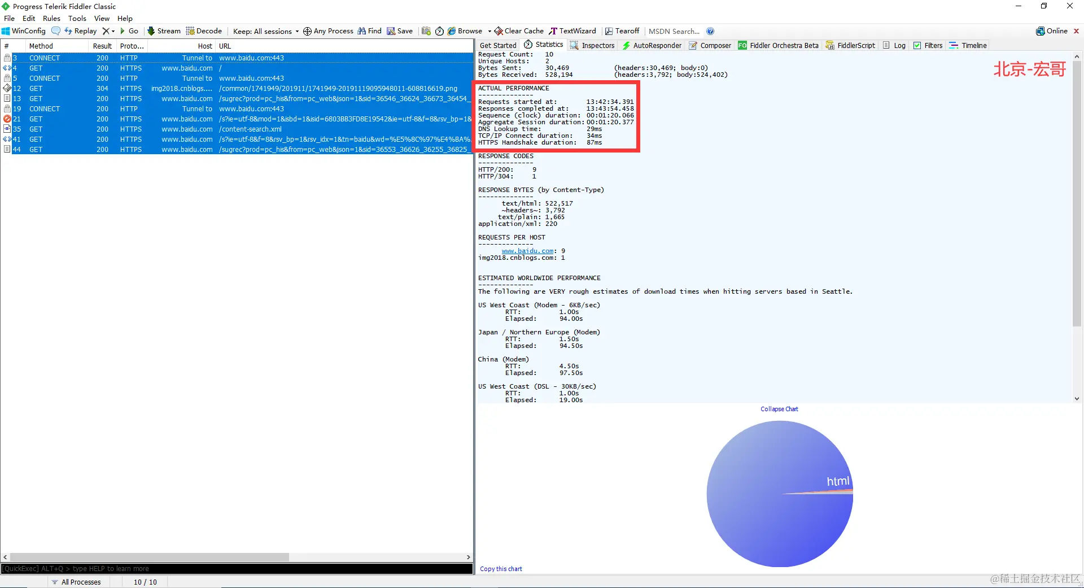Screen dimensions: 1084x588
Task: Open the Composer tab
Action: tap(710, 45)
